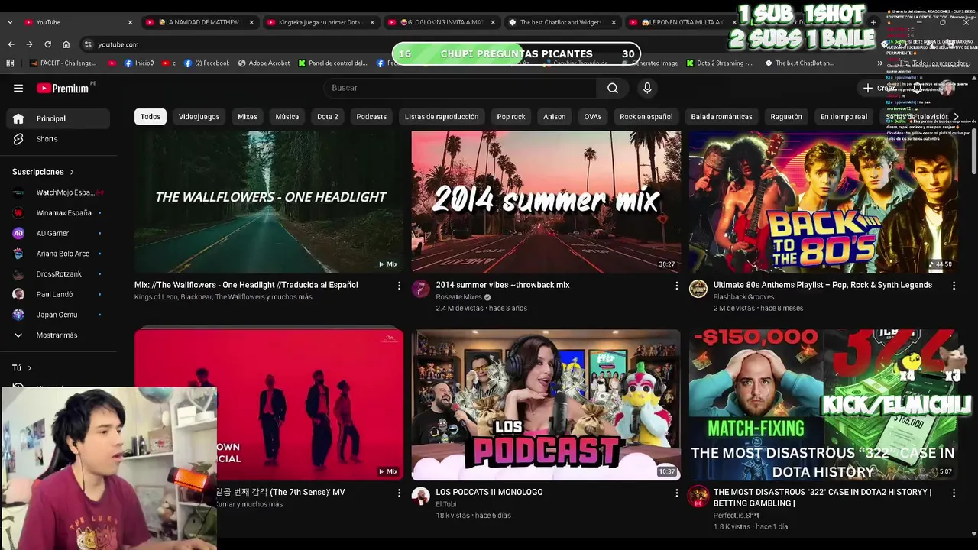The image size is (978, 550).
Task: Open the FACEIT Challenge bookmark
Action: point(63,63)
